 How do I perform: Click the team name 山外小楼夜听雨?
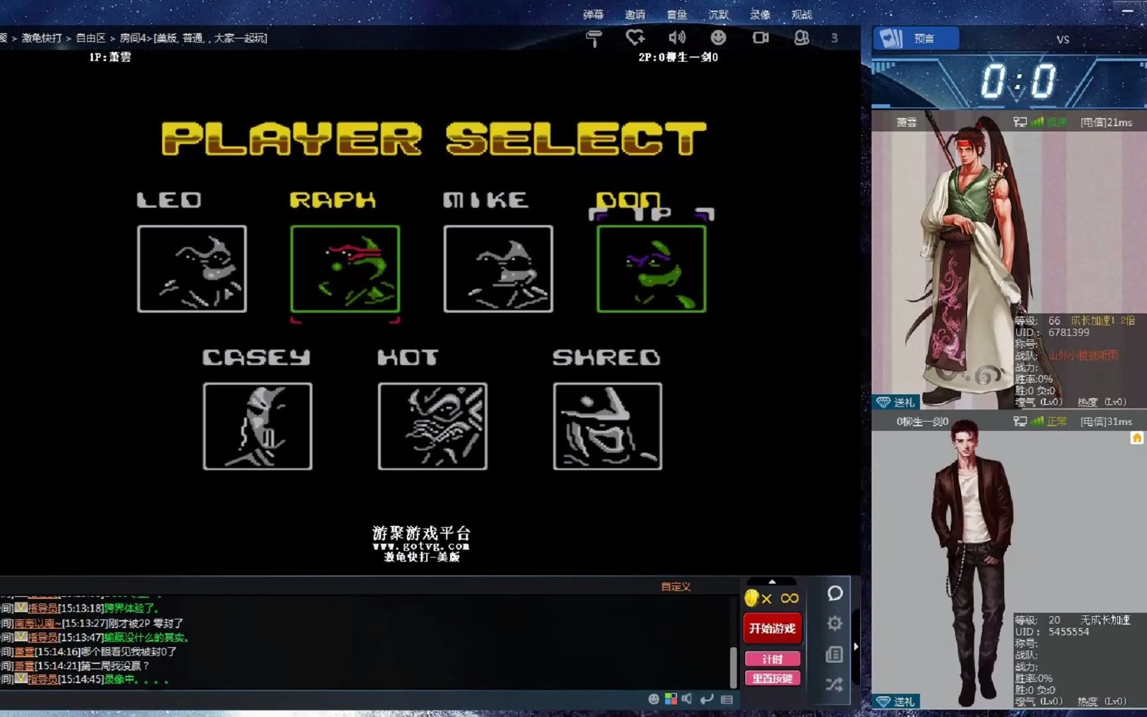[1083, 356]
